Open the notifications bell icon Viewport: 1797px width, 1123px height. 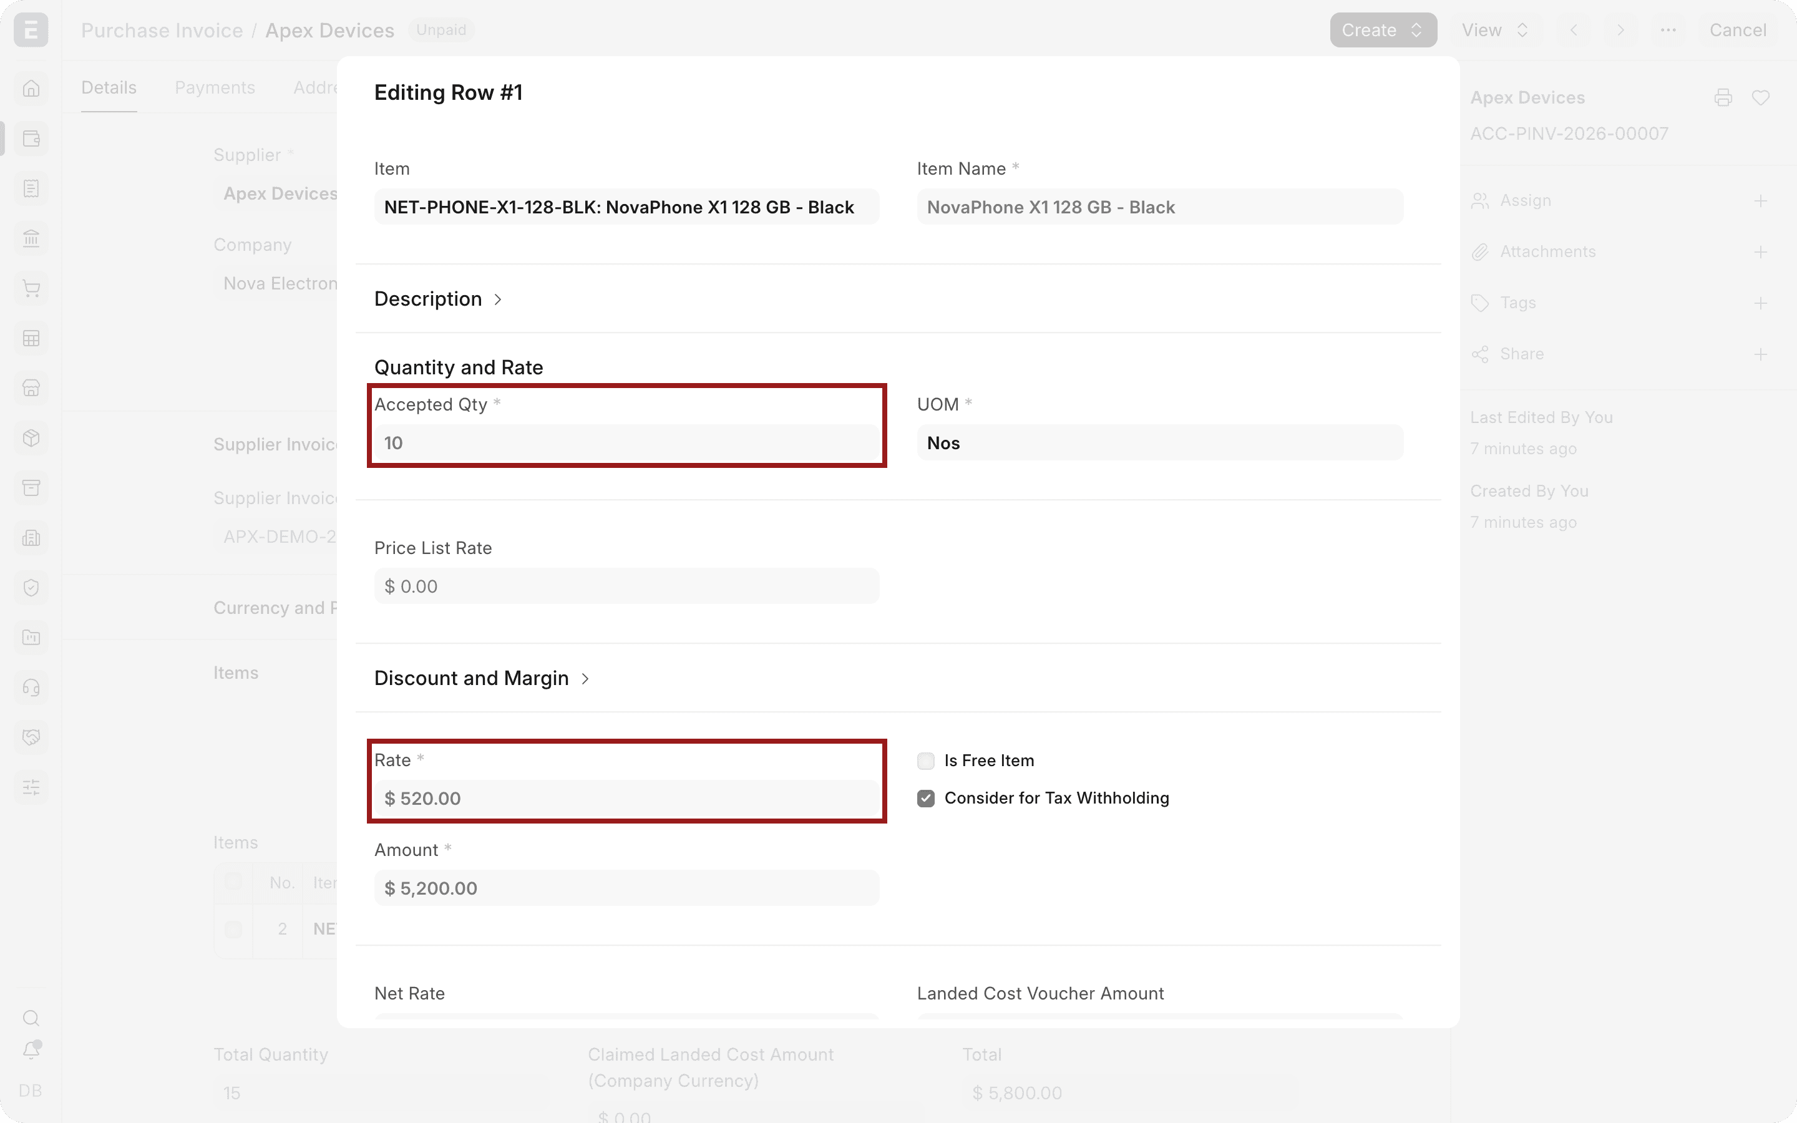tap(31, 1049)
